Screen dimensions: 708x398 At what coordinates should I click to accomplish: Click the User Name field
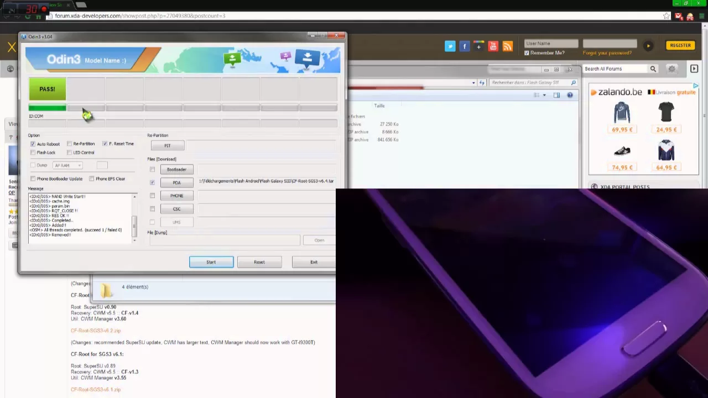pos(551,43)
